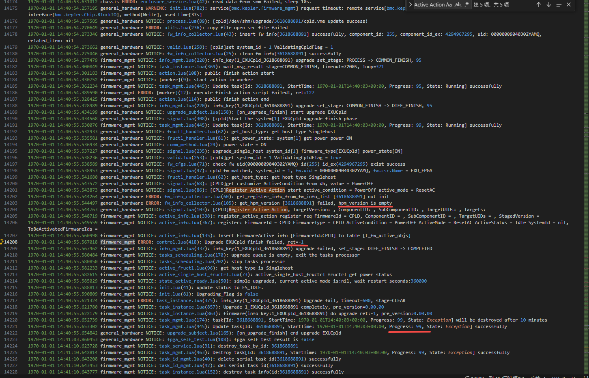Viewport: 589px width, 378px height.
Task: Click "comm_method.lua(24)" source reference
Action: (192, 145)
